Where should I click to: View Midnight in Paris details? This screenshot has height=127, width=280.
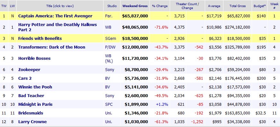(x=35, y=104)
